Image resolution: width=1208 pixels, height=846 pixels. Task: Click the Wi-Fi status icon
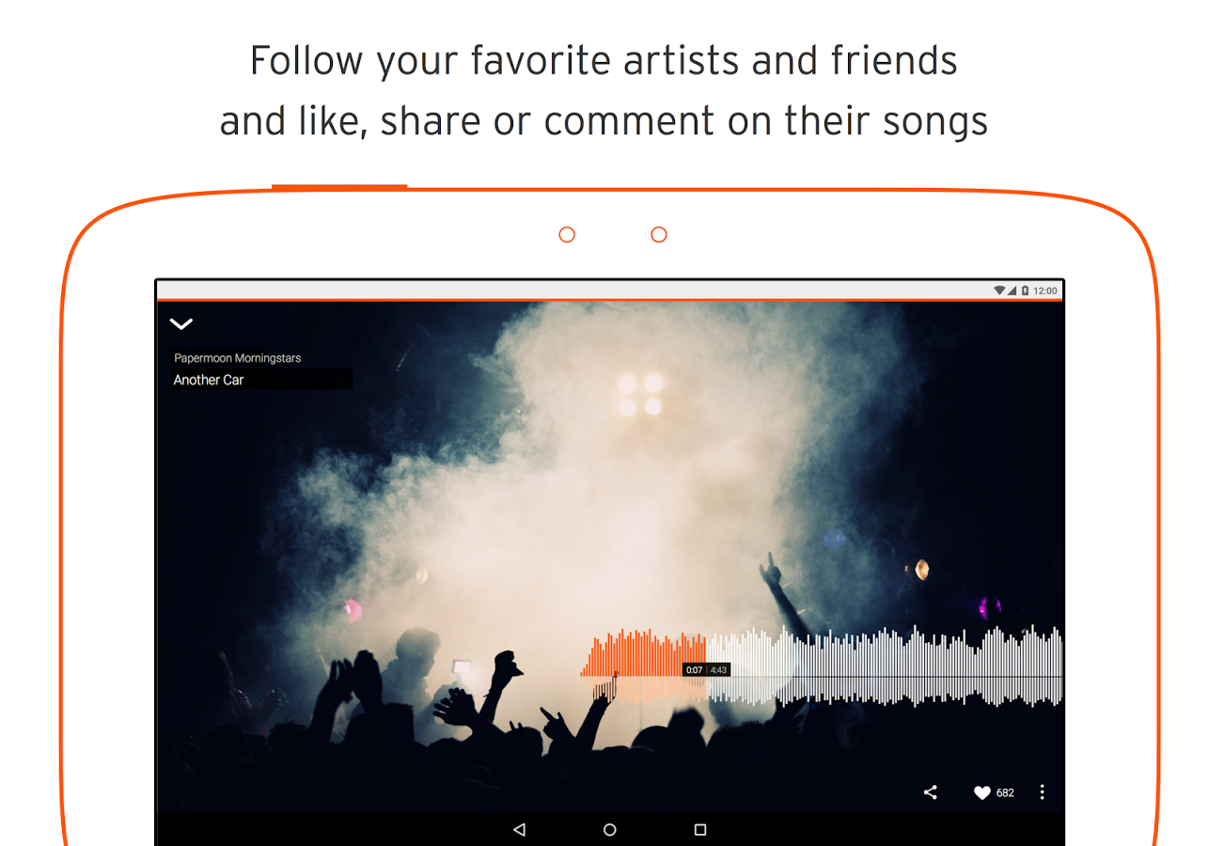point(999,290)
